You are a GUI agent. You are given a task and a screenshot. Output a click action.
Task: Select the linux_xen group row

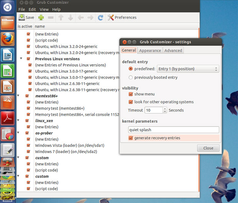click(x=44, y=121)
